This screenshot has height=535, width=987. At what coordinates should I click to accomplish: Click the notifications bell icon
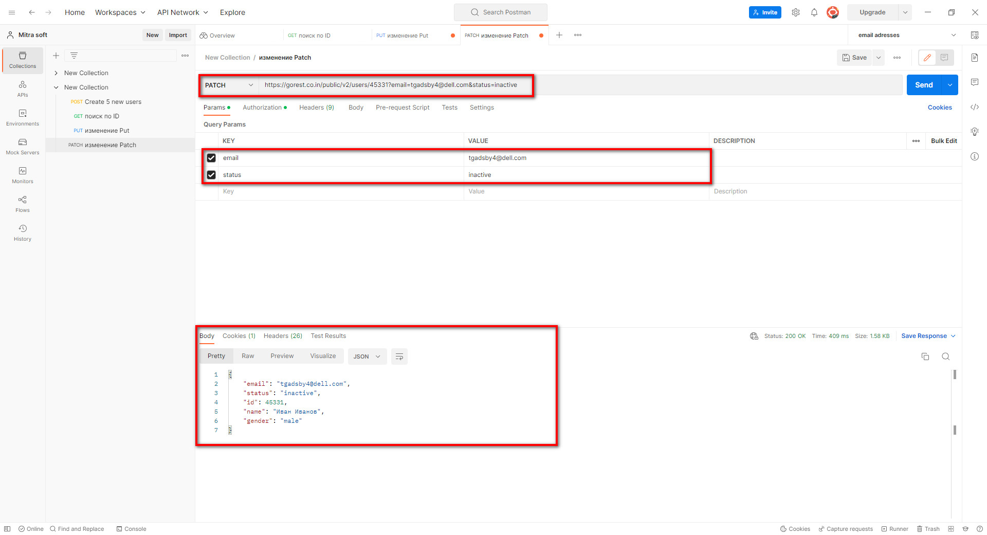814,12
